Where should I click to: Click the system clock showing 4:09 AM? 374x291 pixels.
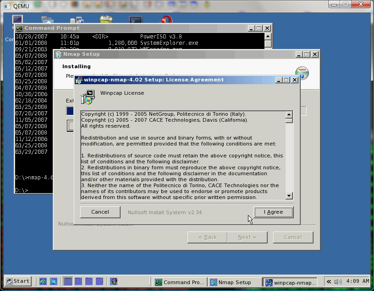[x=358, y=281]
